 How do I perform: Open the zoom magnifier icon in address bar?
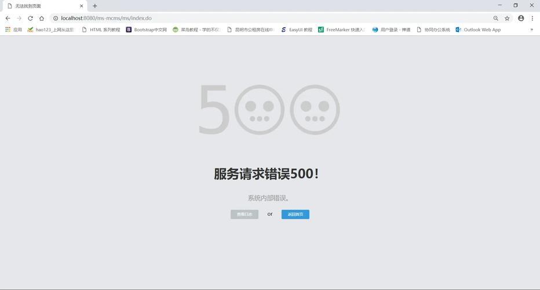[495, 18]
